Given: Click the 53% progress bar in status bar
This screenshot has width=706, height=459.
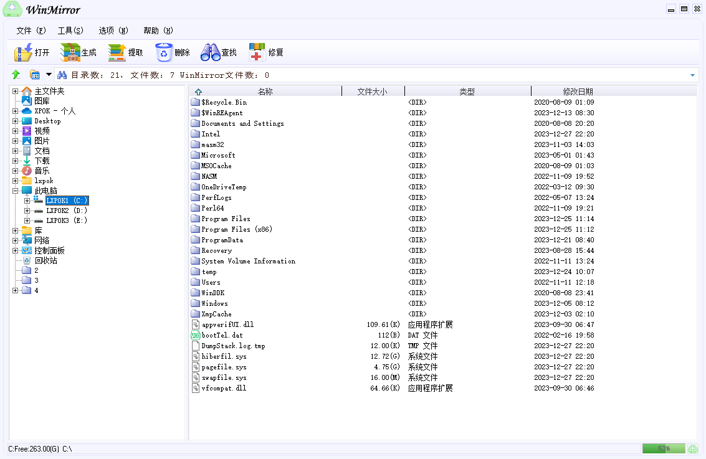Looking at the screenshot, I should (x=663, y=448).
